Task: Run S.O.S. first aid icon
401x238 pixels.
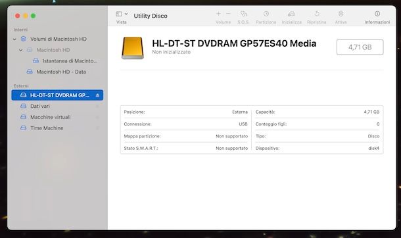Action: point(243,14)
